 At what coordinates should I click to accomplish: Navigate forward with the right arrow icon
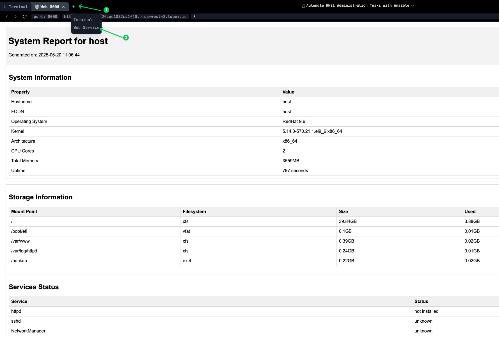[x=15, y=16]
